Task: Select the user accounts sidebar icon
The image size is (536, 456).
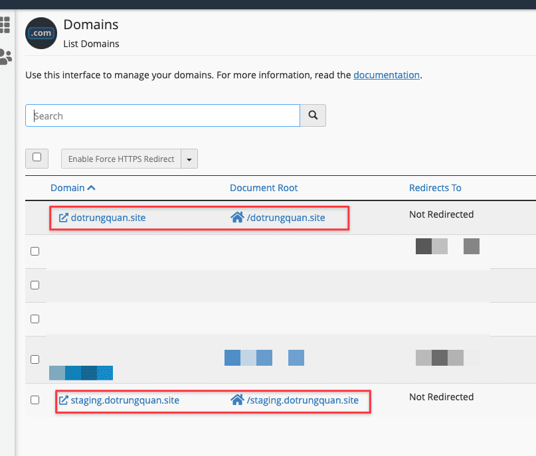Action: click(x=5, y=56)
